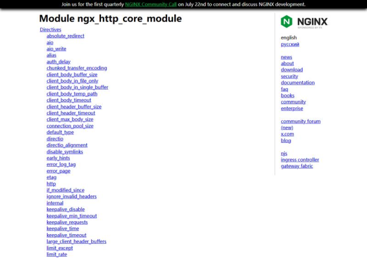Open default_type directive link
Viewport: 367px width, 258px height.
[x=60, y=132]
